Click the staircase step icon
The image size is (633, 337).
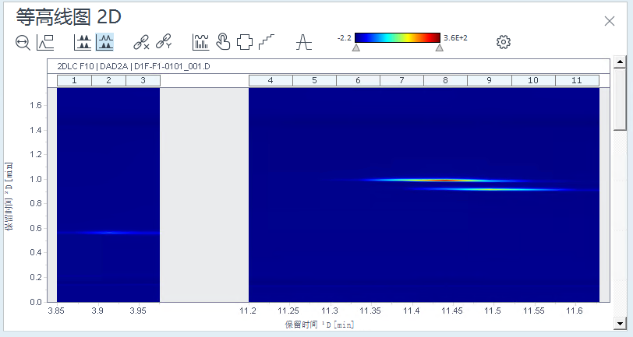267,42
